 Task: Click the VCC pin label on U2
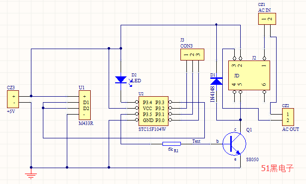pos(148,109)
